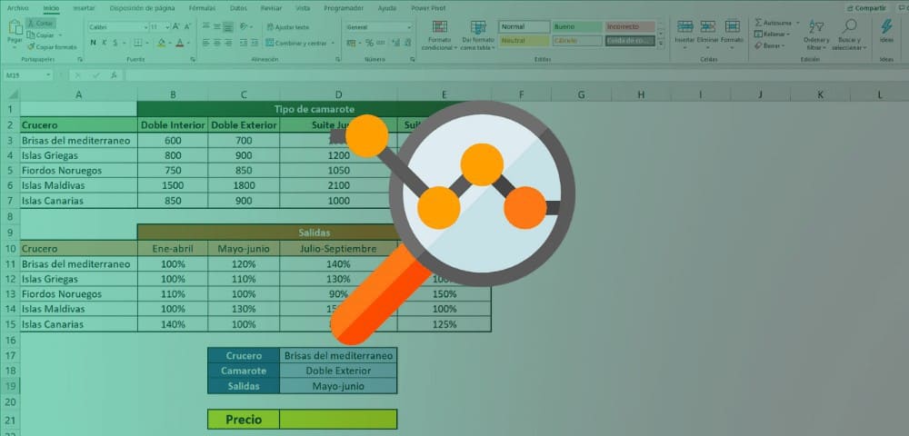Select the Precio result cell

pyautogui.click(x=338, y=420)
